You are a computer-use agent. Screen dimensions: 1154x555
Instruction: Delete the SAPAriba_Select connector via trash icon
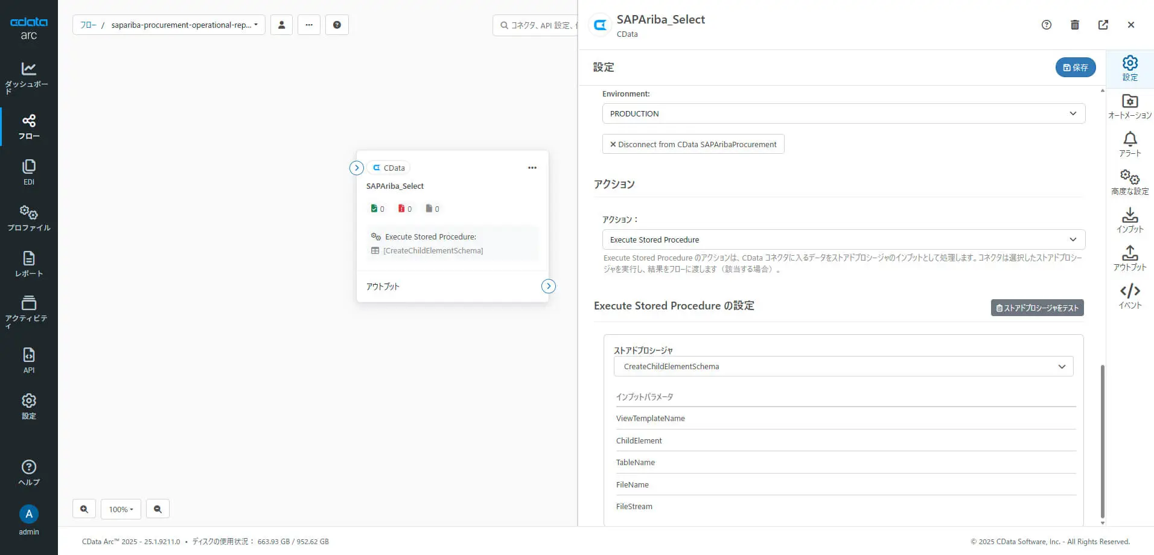tap(1074, 25)
